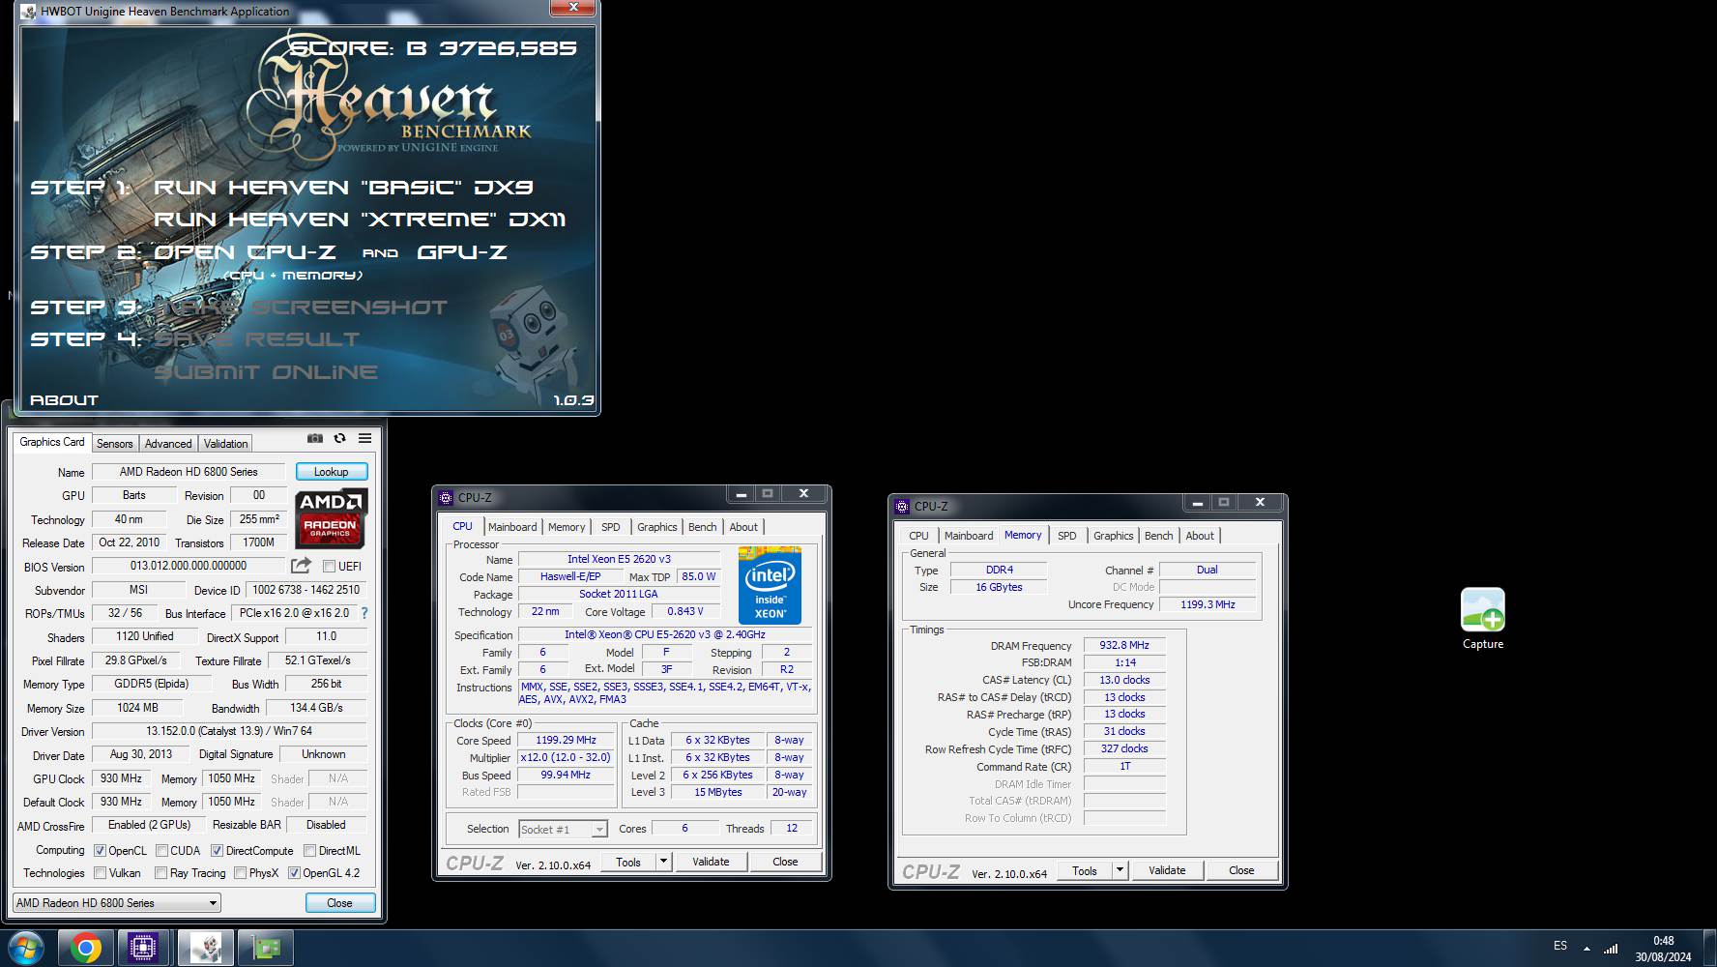This screenshot has height=967, width=1717.
Task: Open SPD tab in CPU-Z Memory window
Action: tap(1066, 536)
